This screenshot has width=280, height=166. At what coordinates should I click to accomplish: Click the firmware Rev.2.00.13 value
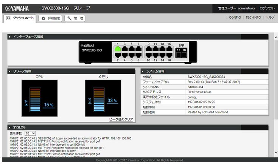coord(214,82)
